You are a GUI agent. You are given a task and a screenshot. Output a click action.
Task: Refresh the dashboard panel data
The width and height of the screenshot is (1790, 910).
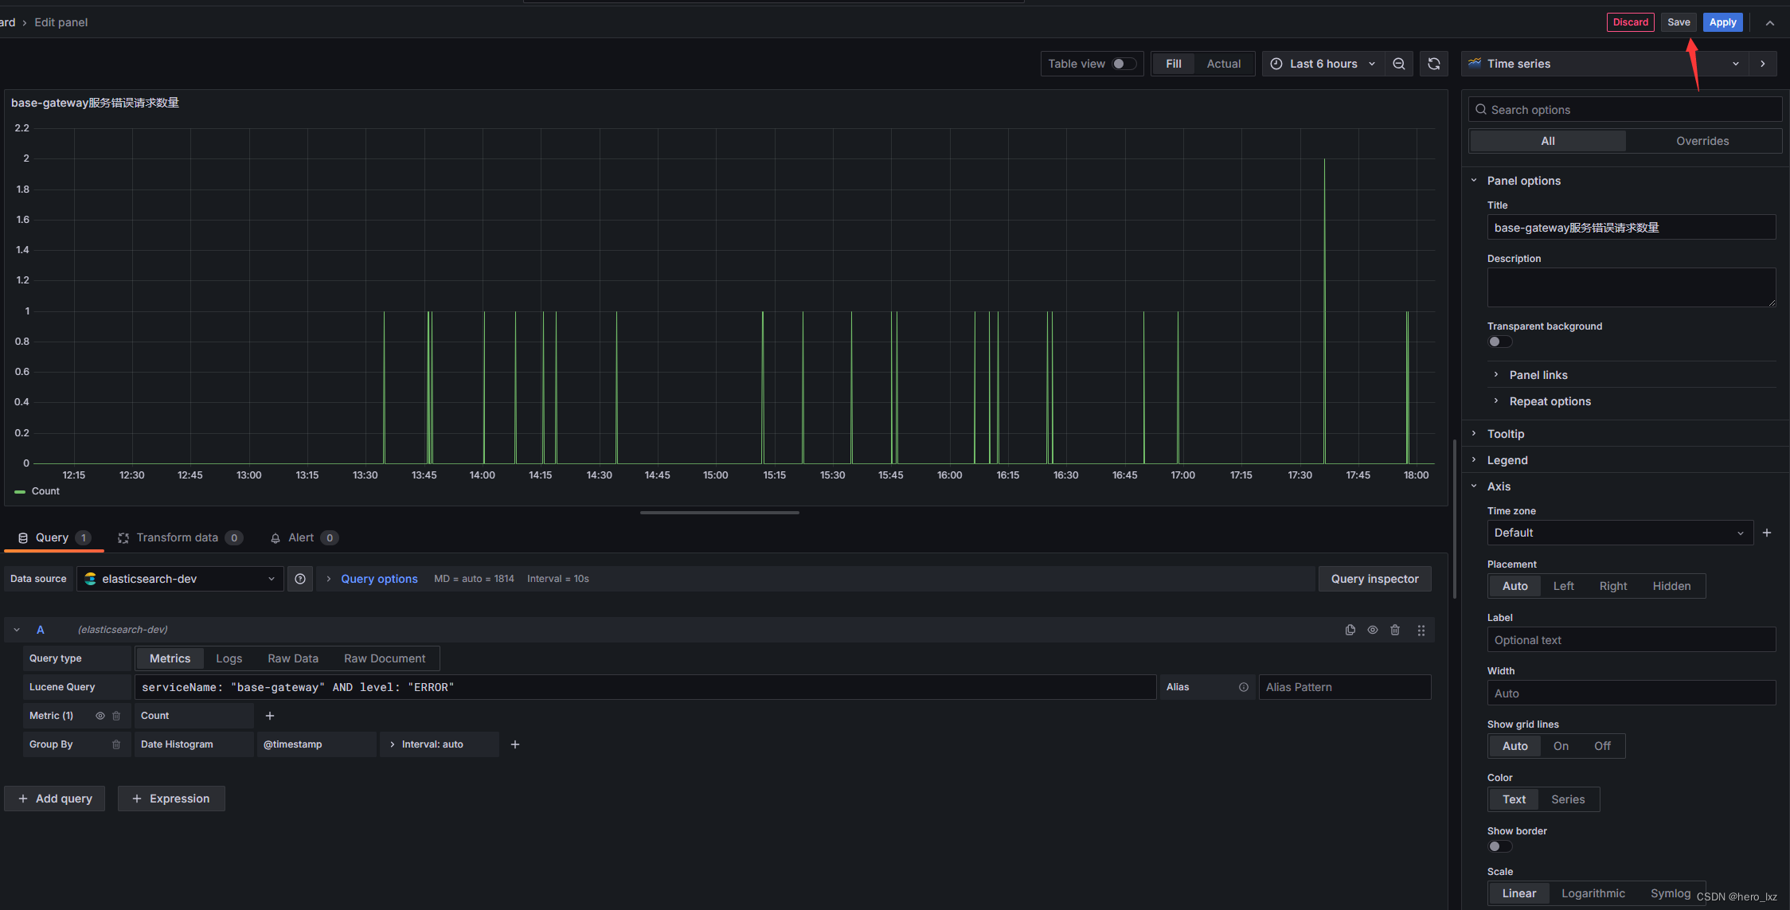(x=1433, y=64)
